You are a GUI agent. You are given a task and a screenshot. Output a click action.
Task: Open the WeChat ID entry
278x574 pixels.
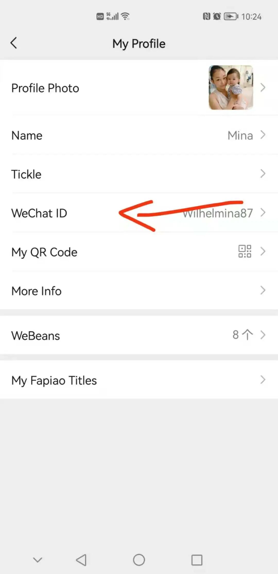pos(139,213)
